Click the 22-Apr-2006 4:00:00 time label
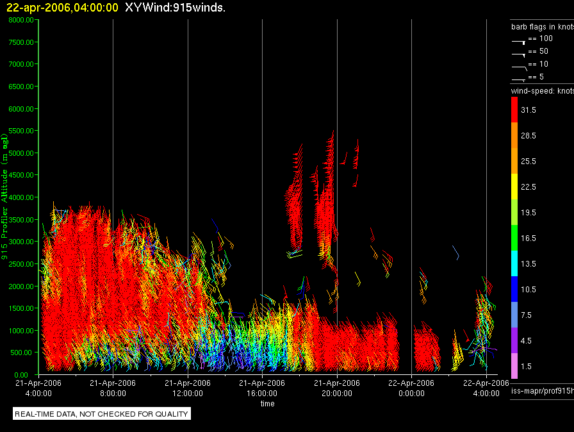Screen dimensions: 574x432 [486, 388]
